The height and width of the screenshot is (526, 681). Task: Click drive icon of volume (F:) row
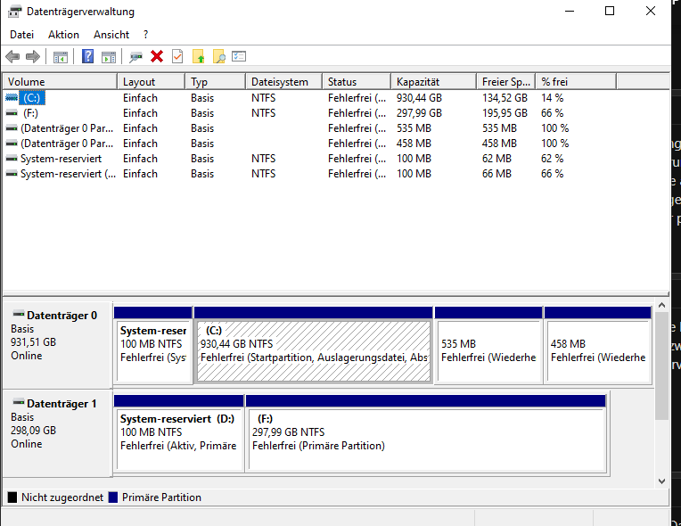tap(12, 113)
